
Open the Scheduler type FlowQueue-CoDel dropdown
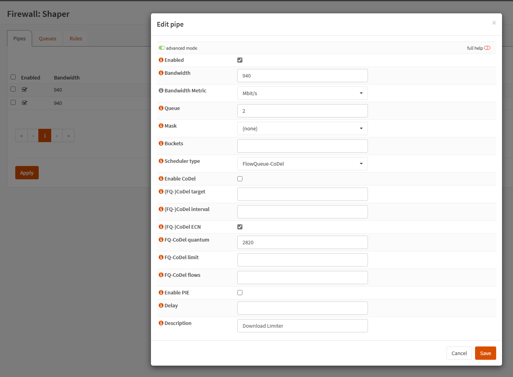point(302,164)
